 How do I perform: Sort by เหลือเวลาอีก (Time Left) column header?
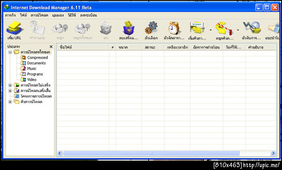coord(177,47)
